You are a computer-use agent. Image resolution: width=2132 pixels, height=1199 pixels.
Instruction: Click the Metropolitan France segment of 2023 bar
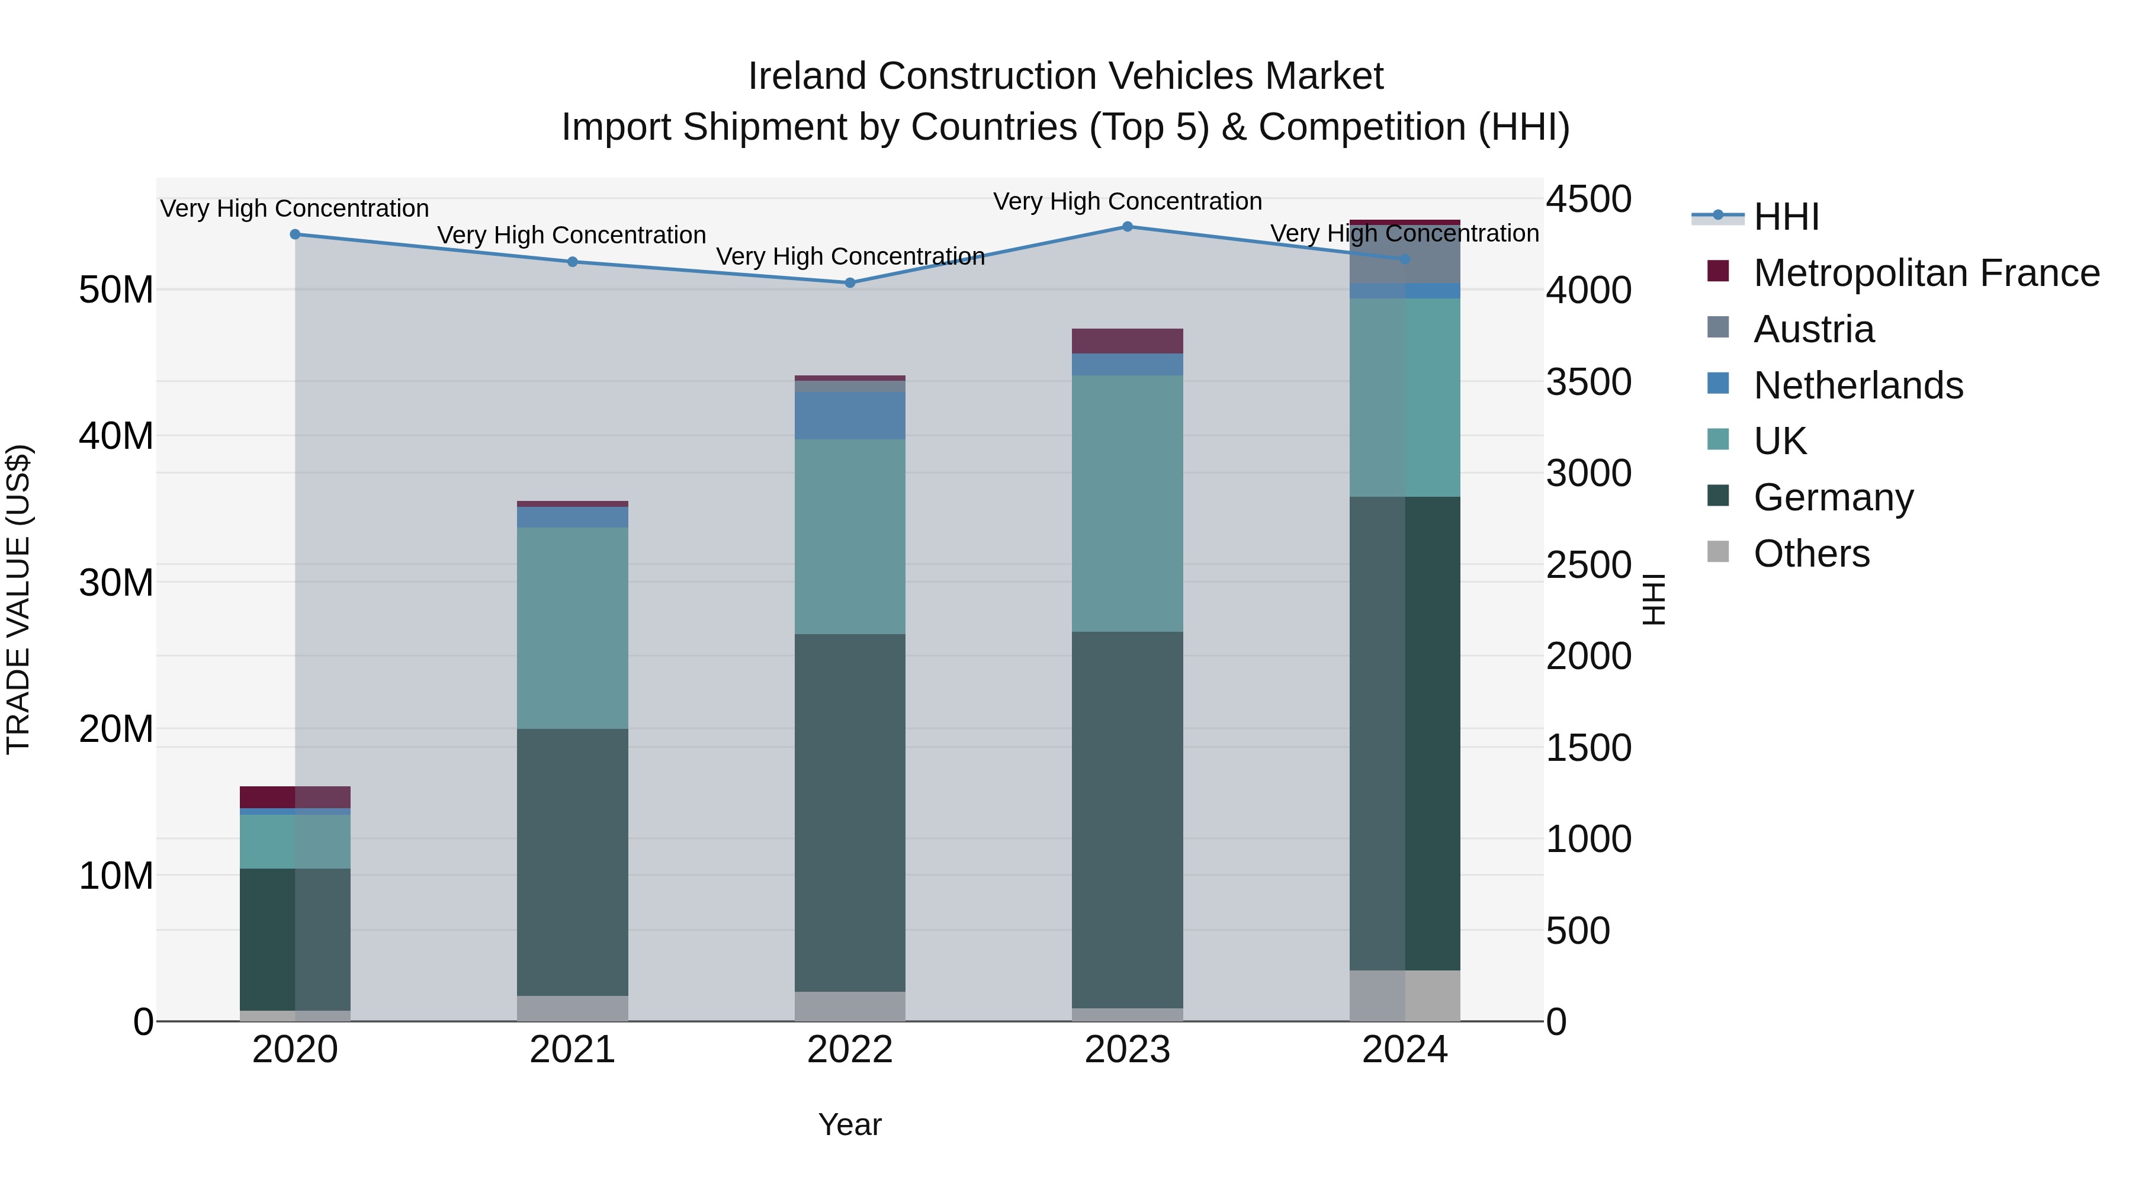click(x=1127, y=341)
